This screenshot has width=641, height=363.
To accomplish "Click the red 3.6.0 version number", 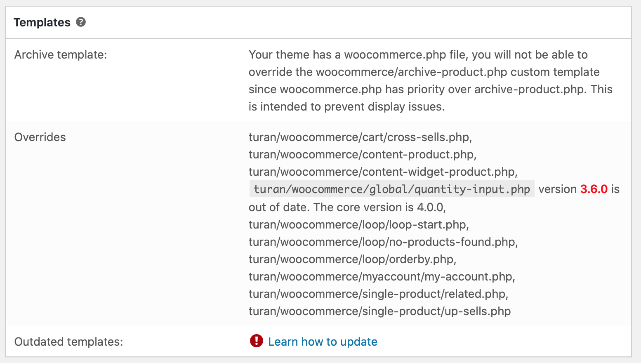I will point(594,189).
